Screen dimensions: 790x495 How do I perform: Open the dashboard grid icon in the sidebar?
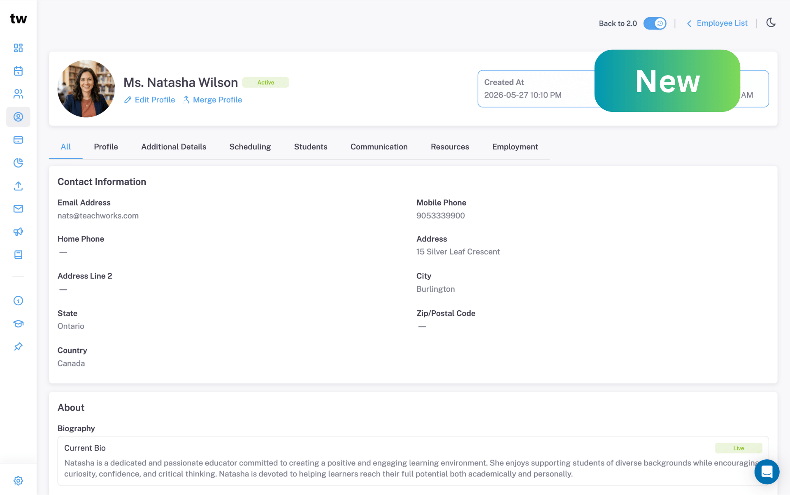coord(18,48)
